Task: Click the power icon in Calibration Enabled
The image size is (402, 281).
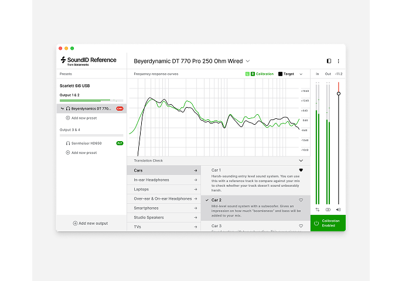Action: (x=316, y=223)
